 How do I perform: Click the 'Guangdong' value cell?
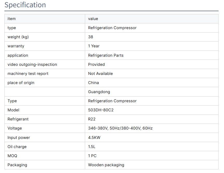tap(99, 92)
